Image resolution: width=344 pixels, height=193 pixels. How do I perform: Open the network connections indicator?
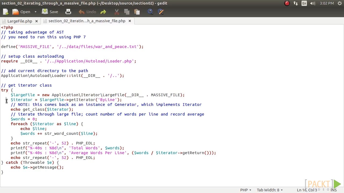tap(296, 3)
